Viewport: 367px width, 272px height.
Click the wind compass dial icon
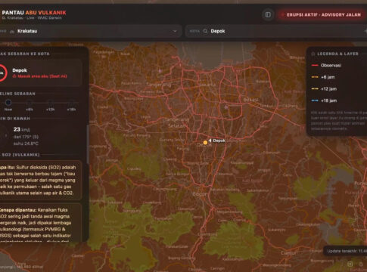tap(4, 136)
